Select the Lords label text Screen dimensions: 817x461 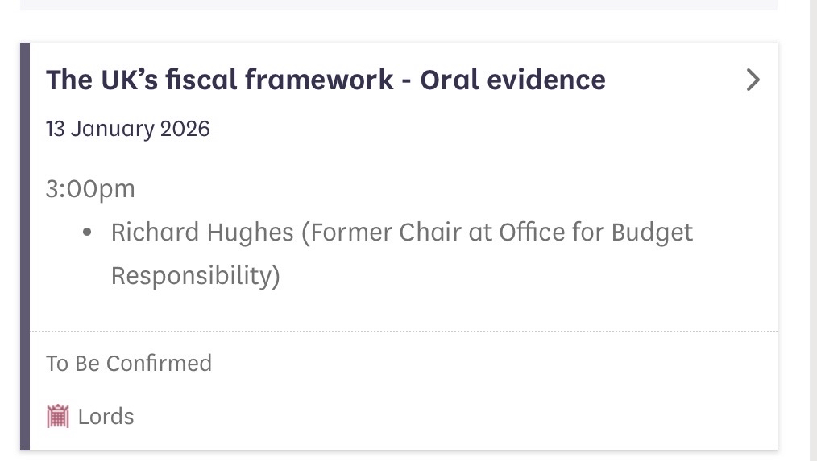[106, 417]
